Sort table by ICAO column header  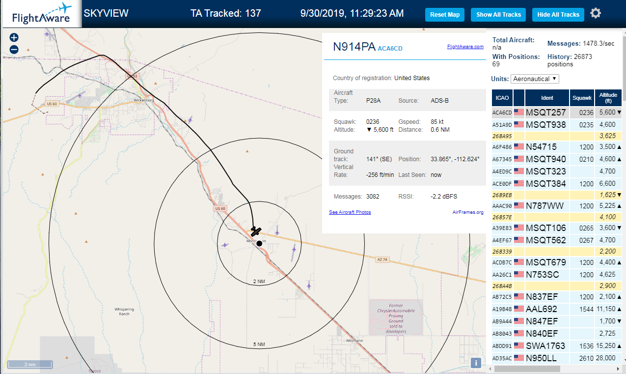point(502,98)
